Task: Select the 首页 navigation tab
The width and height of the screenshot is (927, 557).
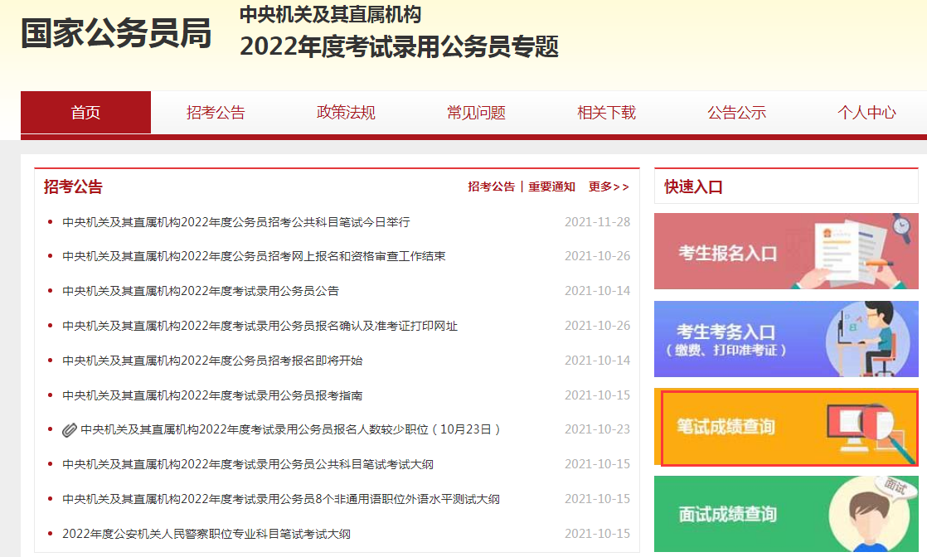Action: pyautogui.click(x=85, y=113)
